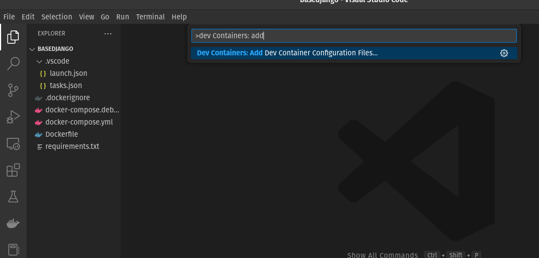This screenshot has height=258, width=539.
Task: Open the notebook icon at bottom of activity bar
Action: (x=13, y=250)
